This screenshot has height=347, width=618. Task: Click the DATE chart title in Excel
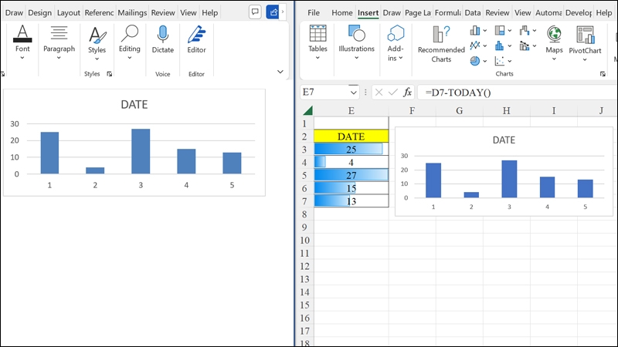click(504, 140)
